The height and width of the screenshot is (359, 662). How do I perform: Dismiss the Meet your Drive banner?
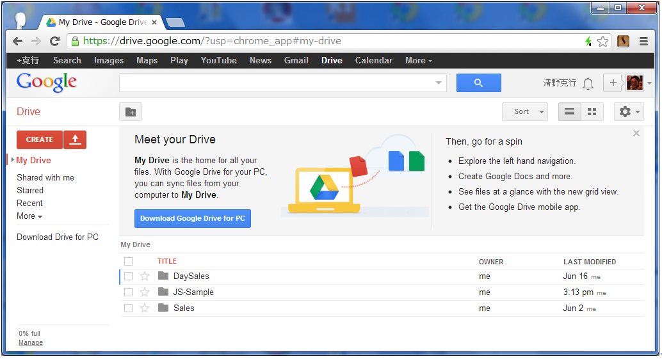tap(636, 133)
